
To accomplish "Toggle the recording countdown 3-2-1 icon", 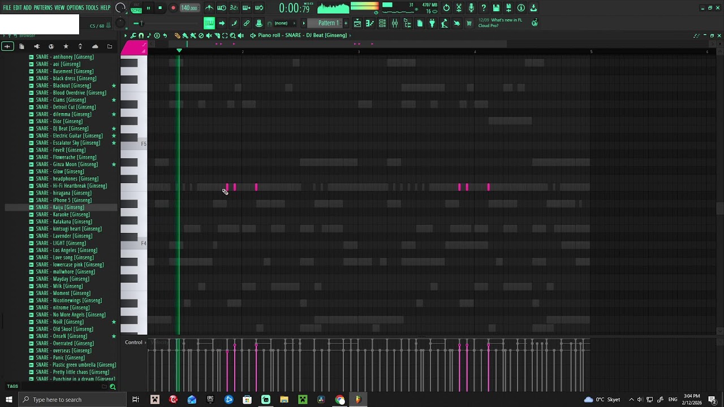I will point(234,8).
